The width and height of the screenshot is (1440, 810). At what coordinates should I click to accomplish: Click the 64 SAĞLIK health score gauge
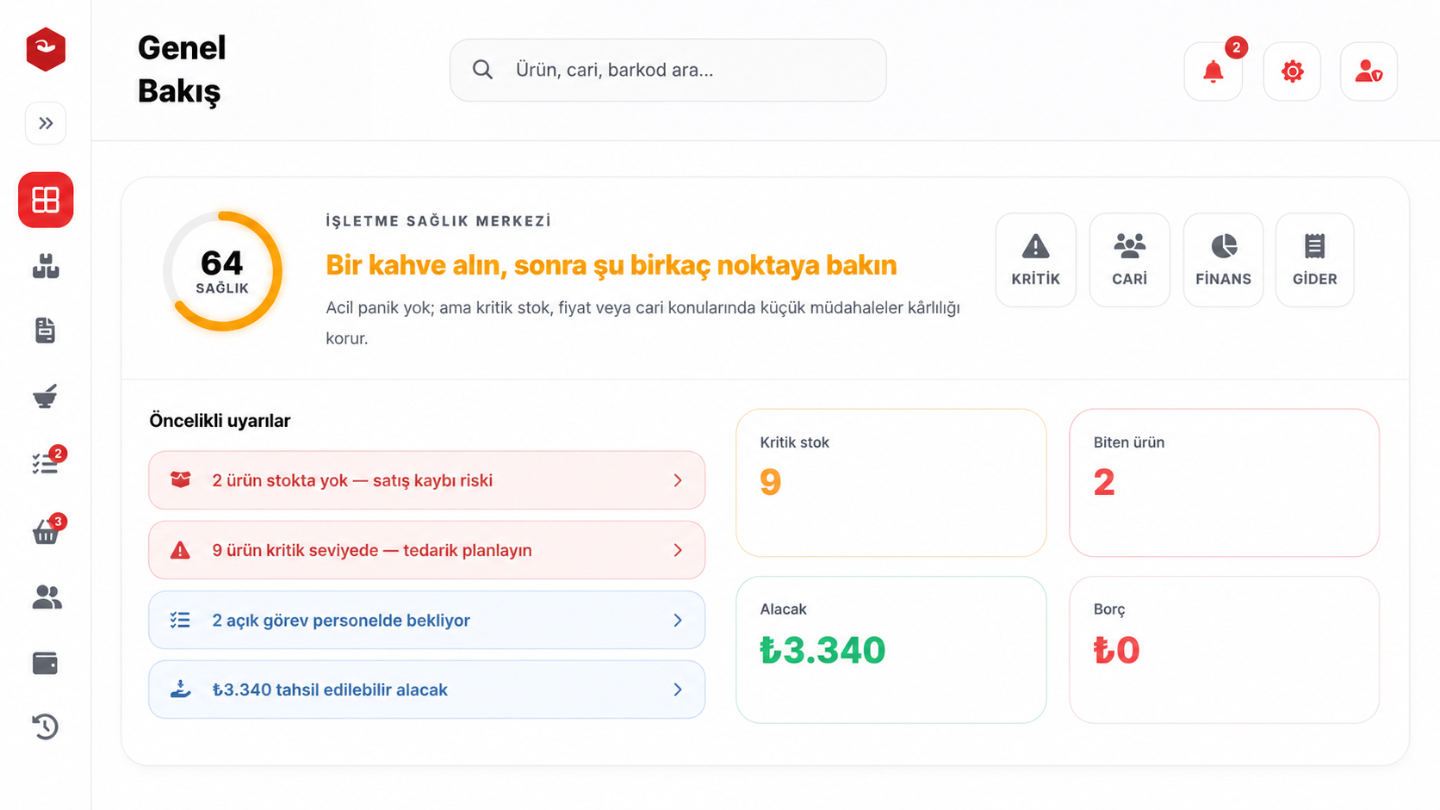click(x=223, y=271)
